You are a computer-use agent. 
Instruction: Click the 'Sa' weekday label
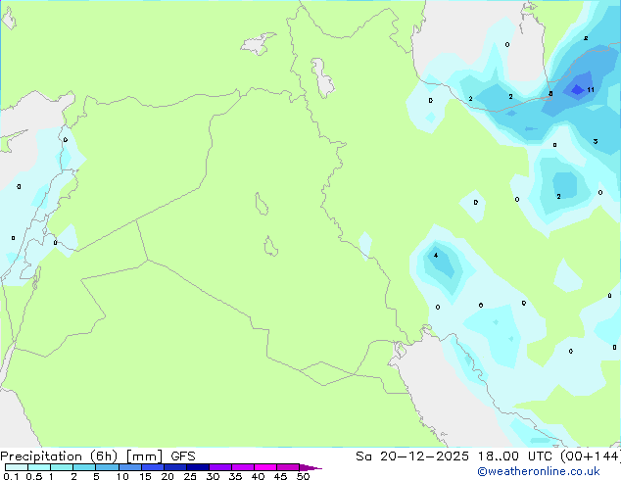point(363,456)
